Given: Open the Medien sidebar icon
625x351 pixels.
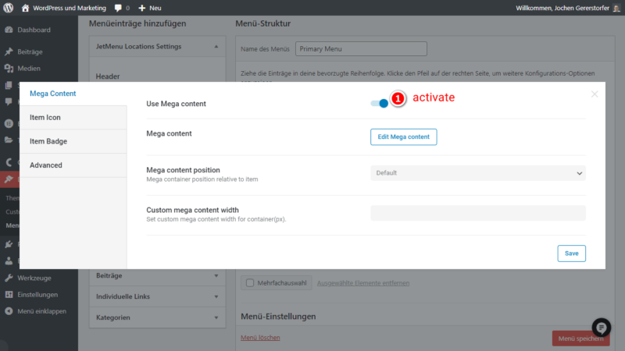Looking at the screenshot, I should pyautogui.click(x=9, y=68).
